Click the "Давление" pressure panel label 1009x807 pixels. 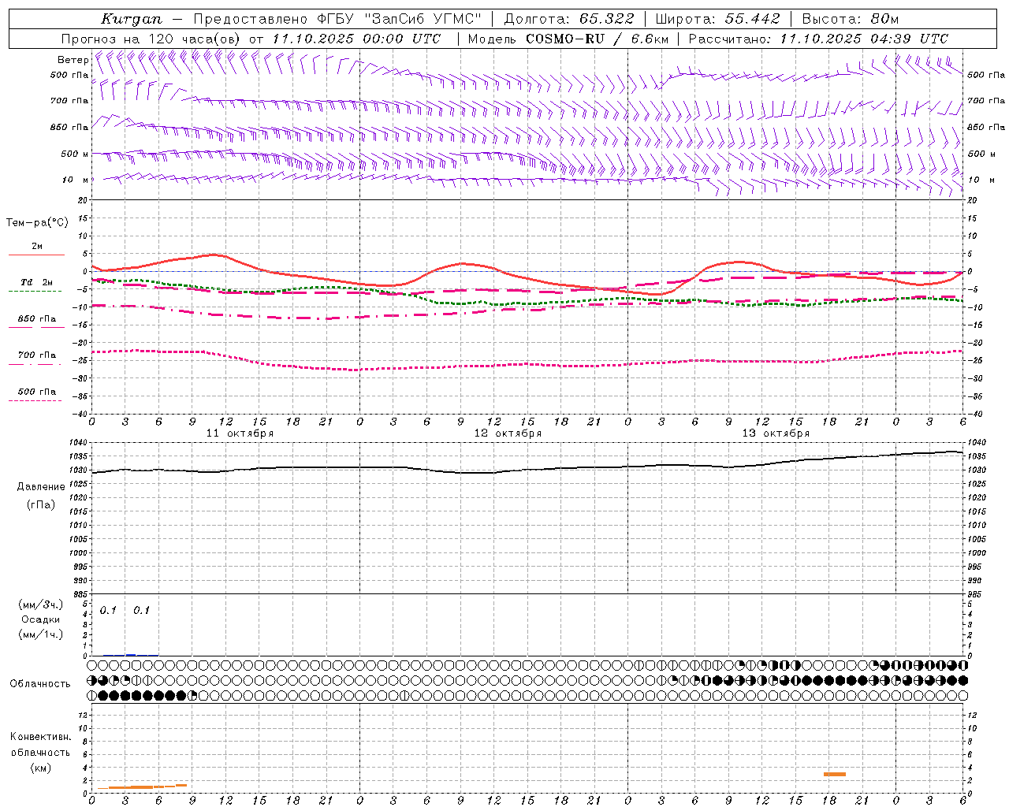tap(41, 487)
